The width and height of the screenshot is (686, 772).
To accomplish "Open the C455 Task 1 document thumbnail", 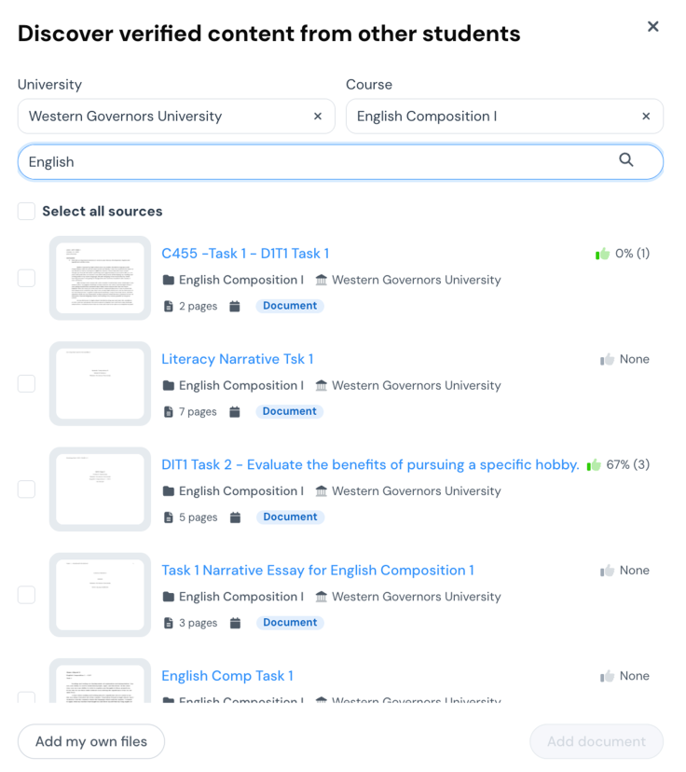I will tap(100, 278).
